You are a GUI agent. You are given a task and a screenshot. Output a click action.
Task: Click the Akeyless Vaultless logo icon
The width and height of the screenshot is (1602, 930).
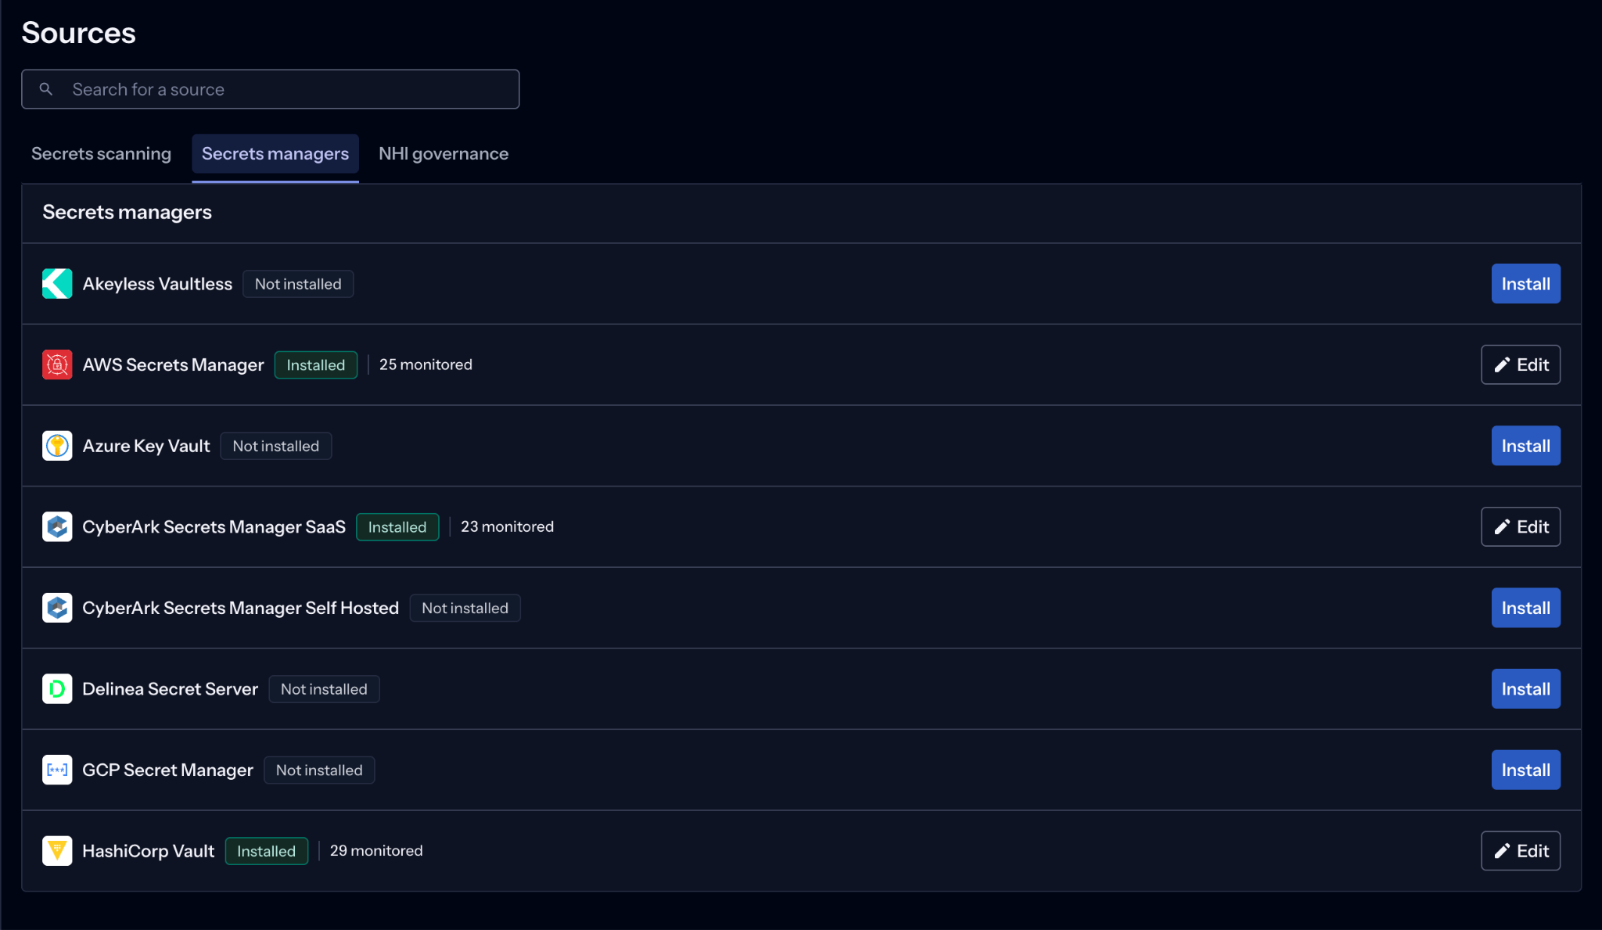point(57,284)
